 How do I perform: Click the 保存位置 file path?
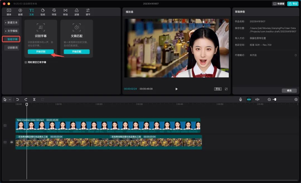tap(273, 30)
